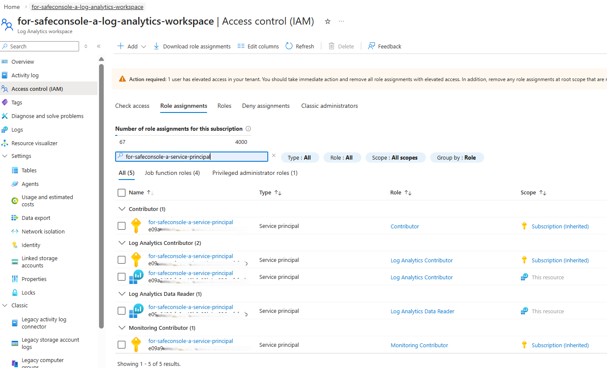Open Properties page
The image size is (607, 368).
click(34, 279)
